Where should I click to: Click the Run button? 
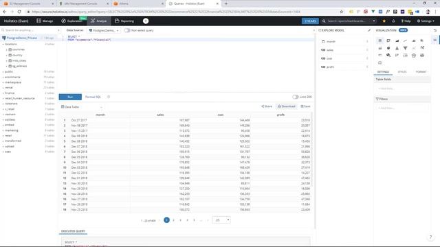pyautogui.click(x=70, y=97)
